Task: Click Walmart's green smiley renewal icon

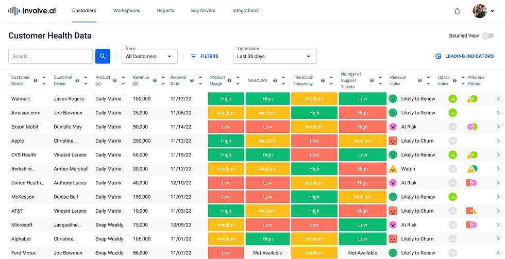Action: pos(393,99)
